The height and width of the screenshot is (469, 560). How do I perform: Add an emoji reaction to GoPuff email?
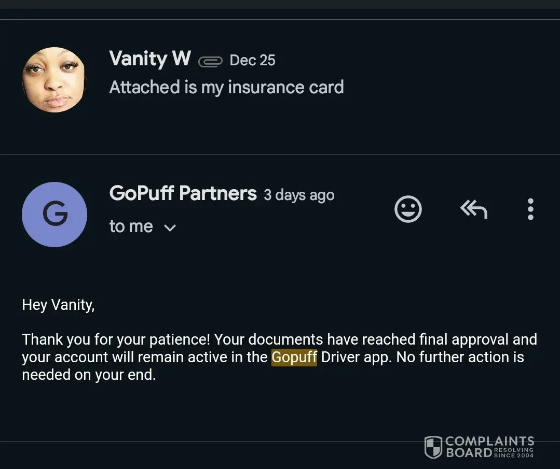(x=408, y=209)
